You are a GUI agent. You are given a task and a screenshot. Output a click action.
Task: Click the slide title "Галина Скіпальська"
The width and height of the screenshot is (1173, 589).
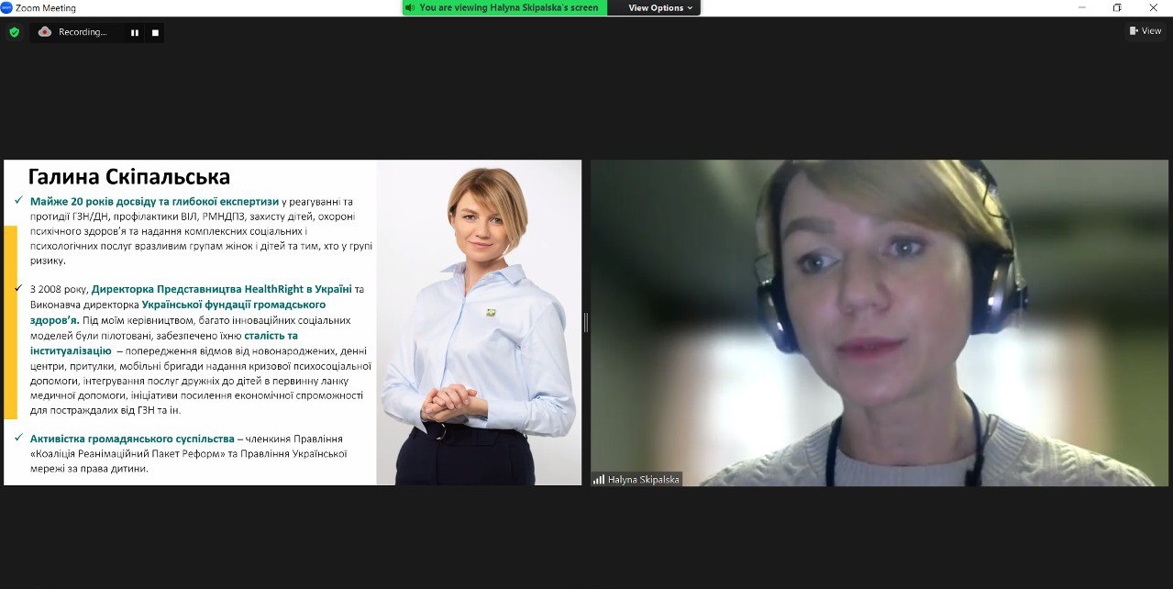(x=129, y=176)
